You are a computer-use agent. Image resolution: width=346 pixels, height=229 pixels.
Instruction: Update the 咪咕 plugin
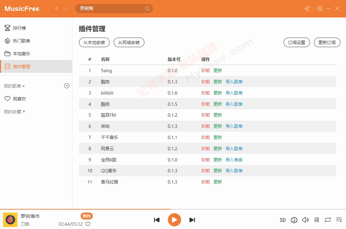pyautogui.click(x=218, y=126)
